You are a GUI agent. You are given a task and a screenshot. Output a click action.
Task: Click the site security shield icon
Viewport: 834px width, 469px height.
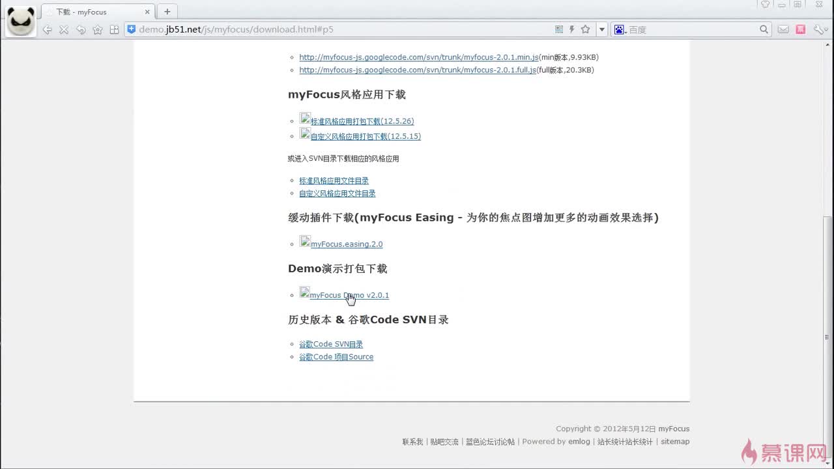[x=131, y=29]
